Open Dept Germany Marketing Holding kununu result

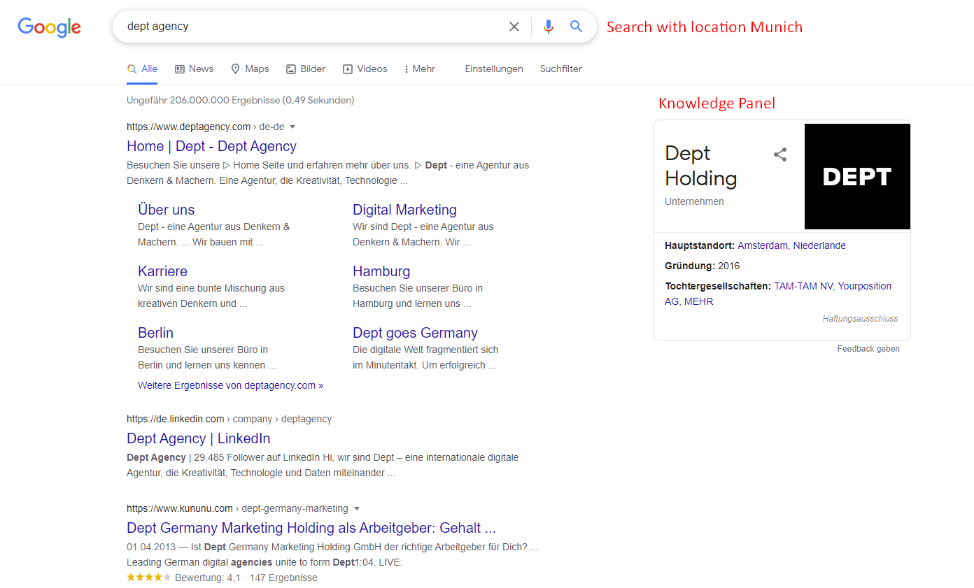[311, 528]
